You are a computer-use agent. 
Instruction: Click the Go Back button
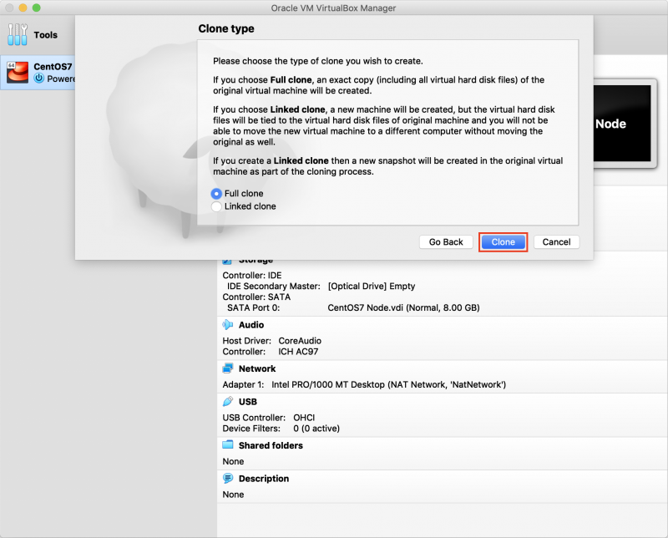[x=446, y=242]
